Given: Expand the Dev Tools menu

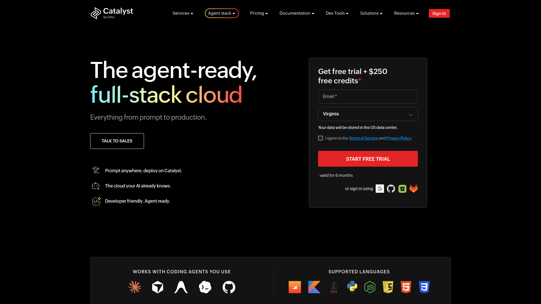Looking at the screenshot, I should coord(337,13).
